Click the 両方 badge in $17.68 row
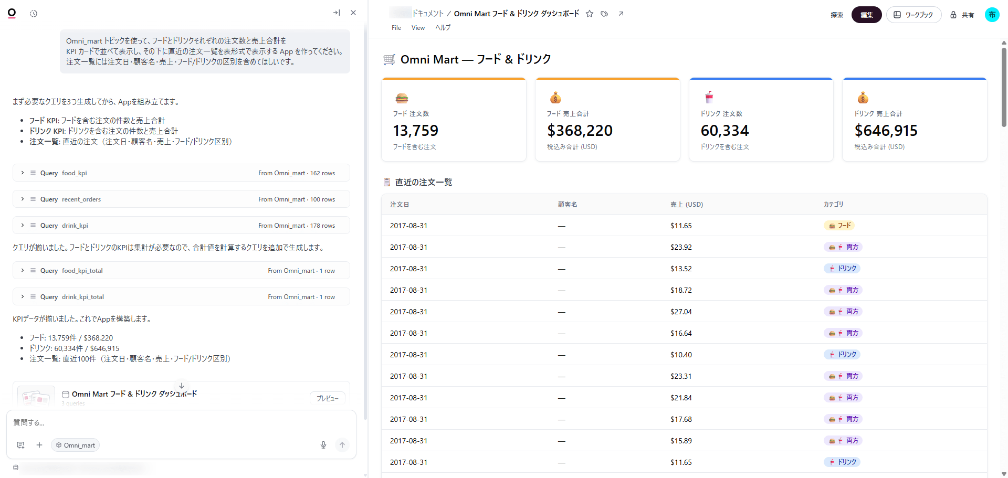Image resolution: width=1008 pixels, height=478 pixels. (x=843, y=419)
